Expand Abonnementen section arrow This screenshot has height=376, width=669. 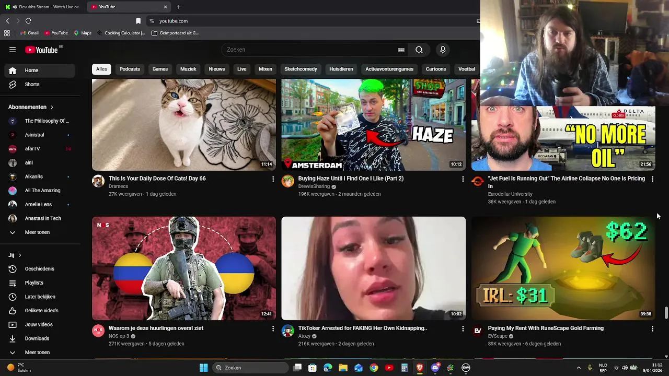[x=52, y=107]
